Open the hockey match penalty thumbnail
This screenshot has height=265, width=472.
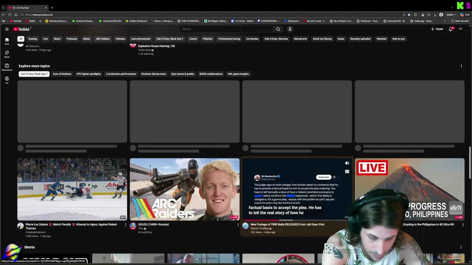[x=72, y=189]
